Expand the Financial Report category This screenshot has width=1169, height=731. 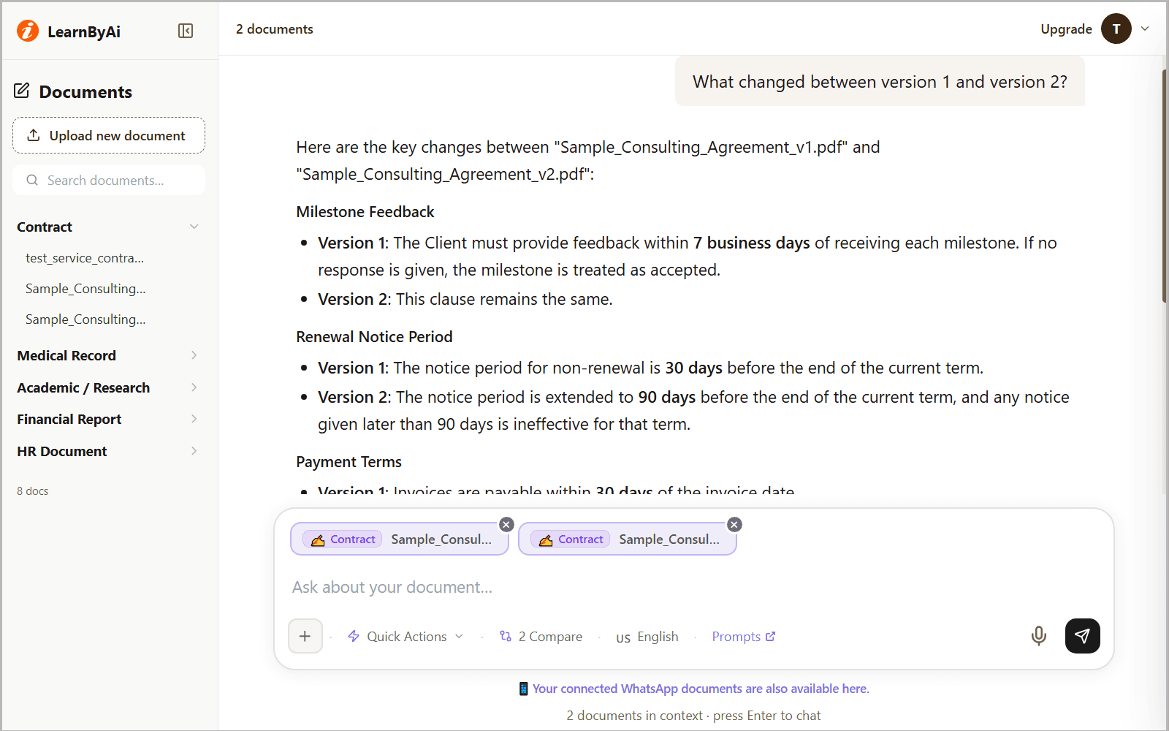tap(108, 419)
